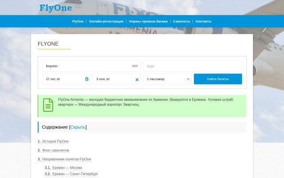The width and height of the screenshot is (284, 178).
Task: Click the FlyOne Armenia description paragraph
Action: pos(146,102)
